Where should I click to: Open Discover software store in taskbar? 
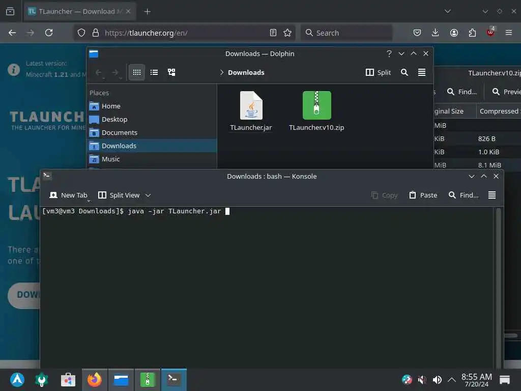(68, 379)
